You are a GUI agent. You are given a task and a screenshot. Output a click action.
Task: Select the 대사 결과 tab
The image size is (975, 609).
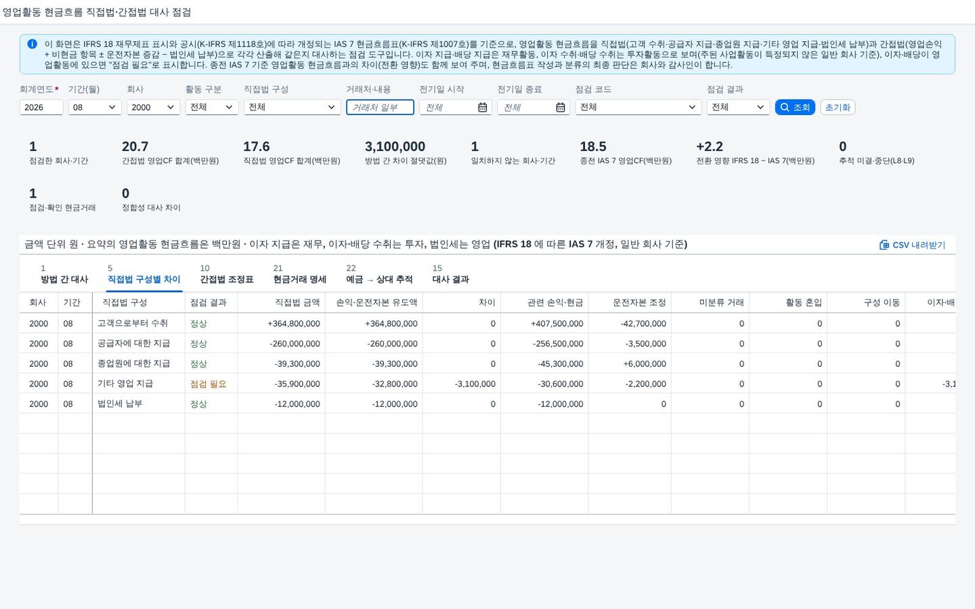point(451,274)
